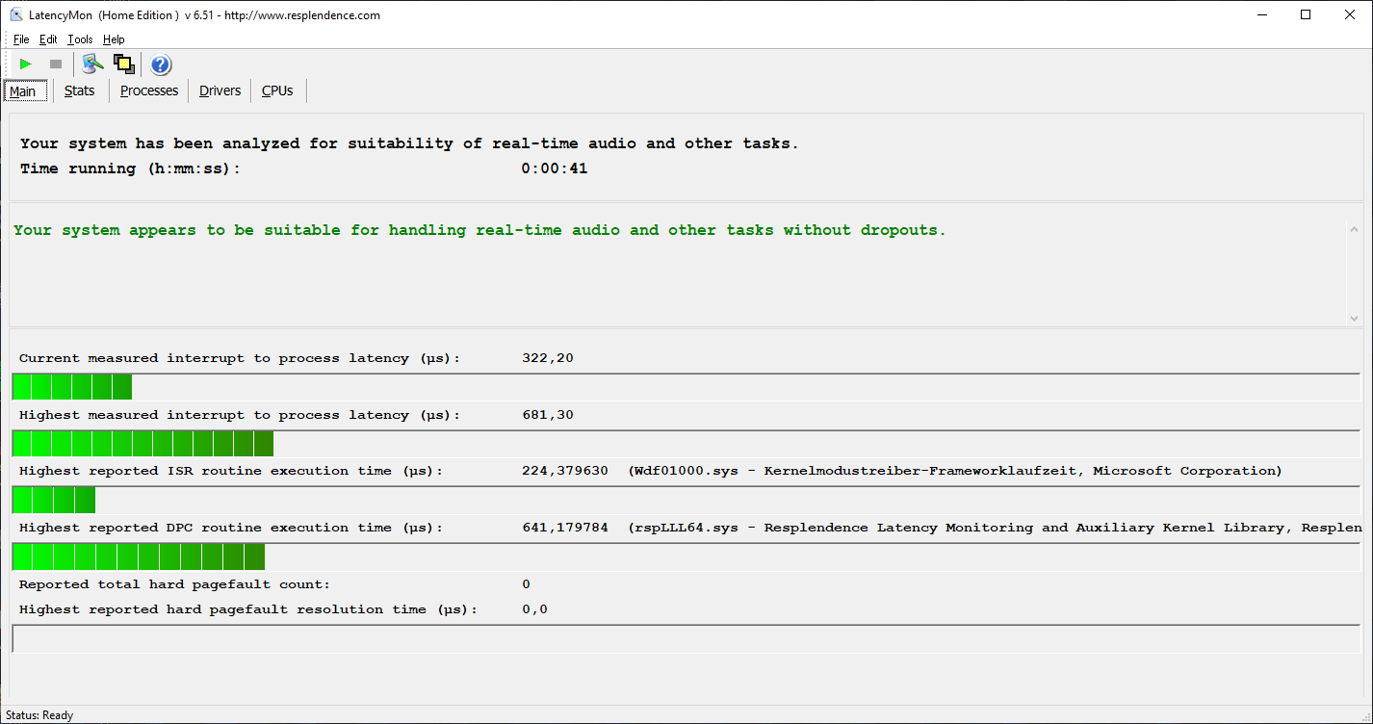
Task: Stop monitoring with the gray stop button
Action: (56, 65)
